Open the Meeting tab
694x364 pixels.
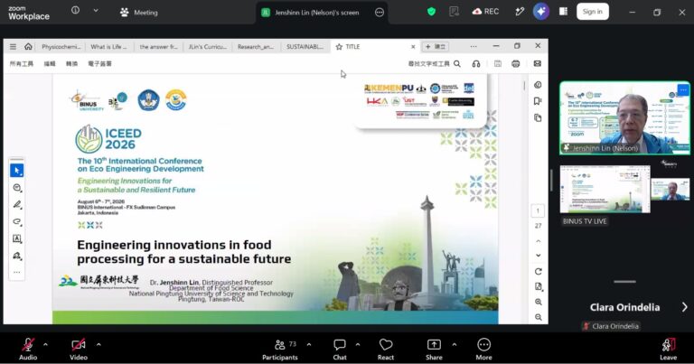pos(139,13)
